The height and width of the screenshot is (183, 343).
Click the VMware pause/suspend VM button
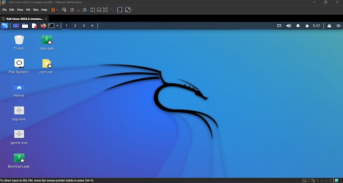click(53, 10)
